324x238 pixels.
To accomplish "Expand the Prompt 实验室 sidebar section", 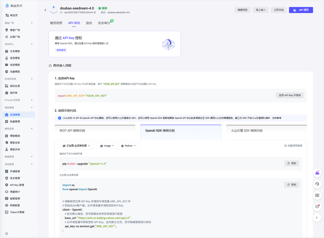I will point(32,100).
